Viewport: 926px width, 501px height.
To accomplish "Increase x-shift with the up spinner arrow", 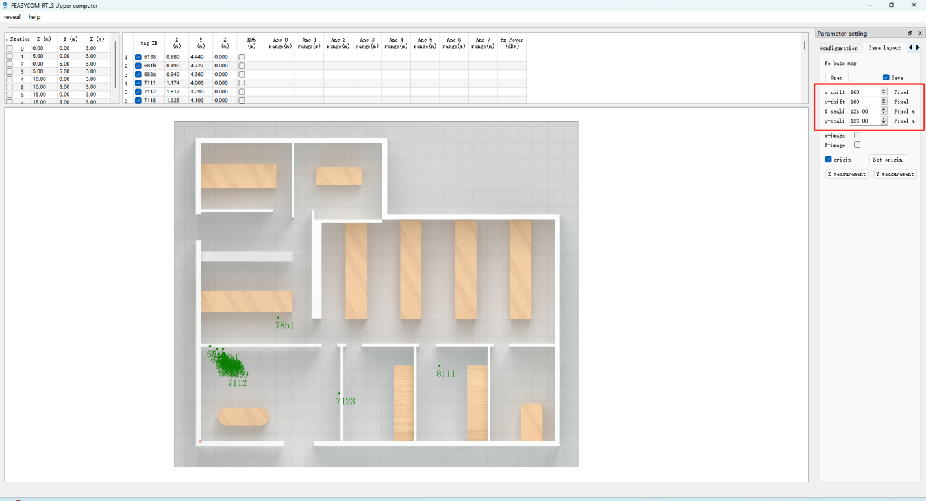I will click(883, 90).
